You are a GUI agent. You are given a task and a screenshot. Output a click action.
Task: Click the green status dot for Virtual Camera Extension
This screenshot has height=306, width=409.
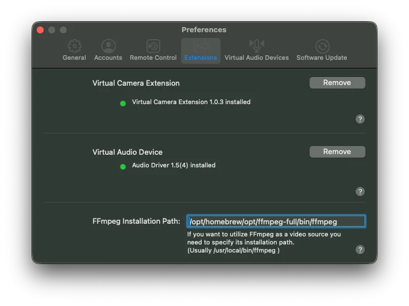[123, 104]
